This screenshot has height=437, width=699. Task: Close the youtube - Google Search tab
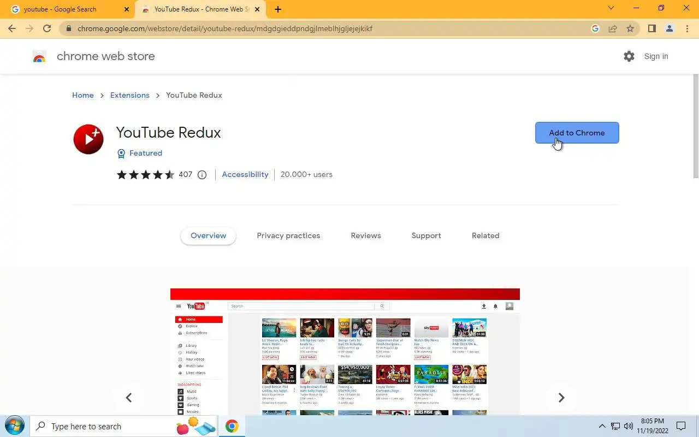click(127, 9)
